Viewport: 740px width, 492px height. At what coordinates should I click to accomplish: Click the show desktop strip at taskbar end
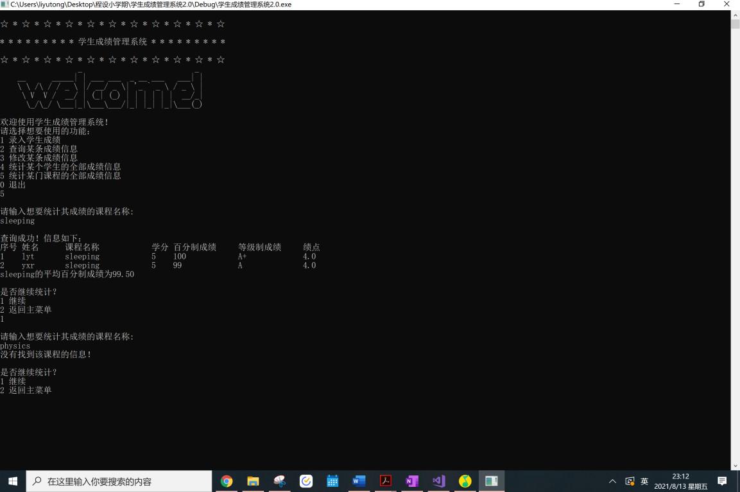click(738, 481)
